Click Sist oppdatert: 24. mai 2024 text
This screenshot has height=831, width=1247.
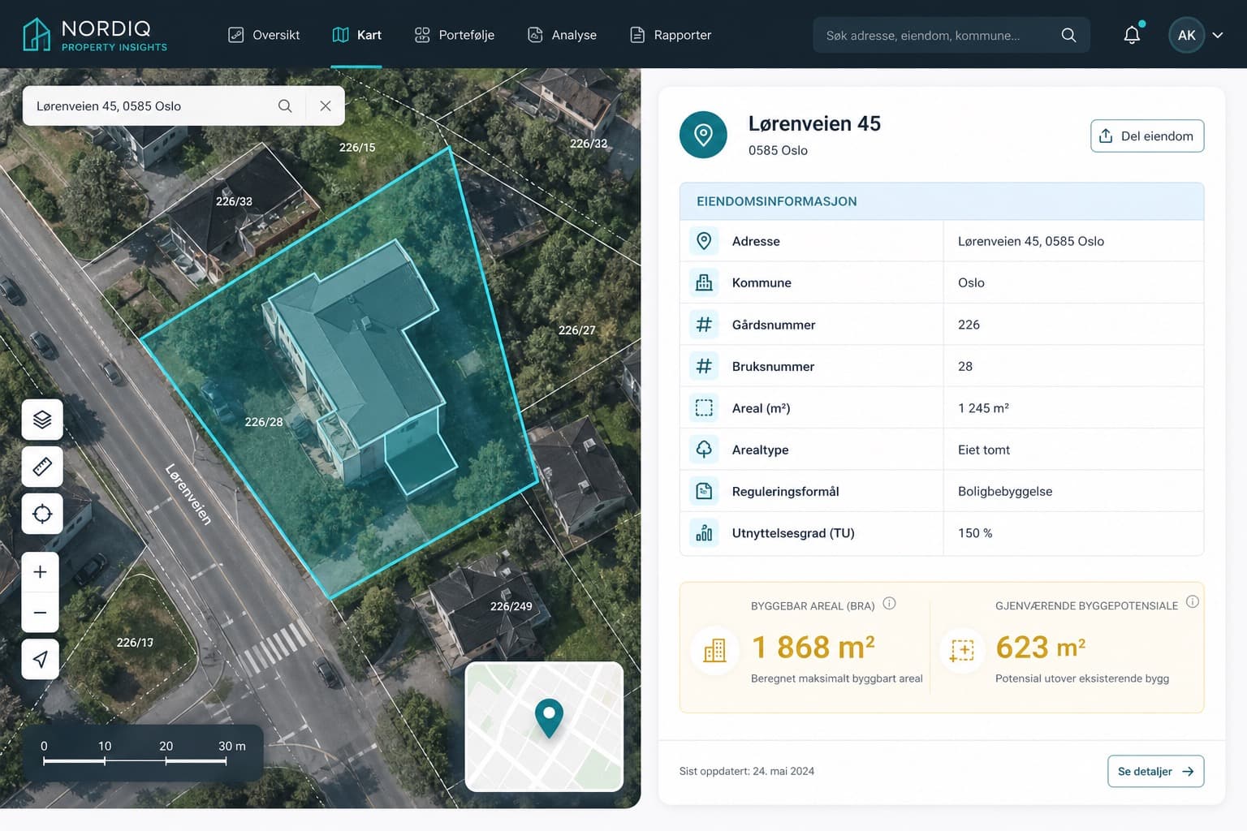point(747,771)
